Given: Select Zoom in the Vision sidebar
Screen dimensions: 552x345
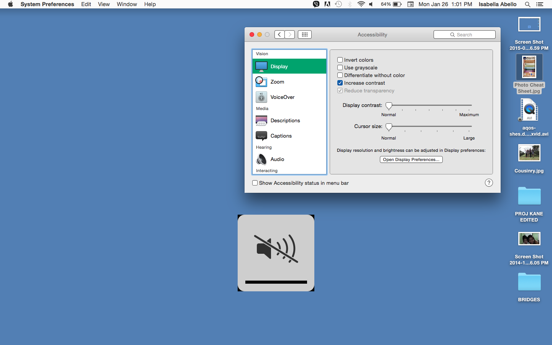Looking at the screenshot, I should pos(277,82).
